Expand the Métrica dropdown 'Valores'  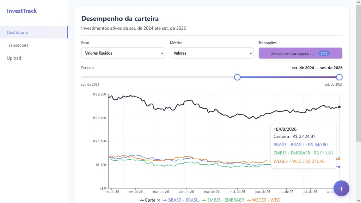pos(212,53)
